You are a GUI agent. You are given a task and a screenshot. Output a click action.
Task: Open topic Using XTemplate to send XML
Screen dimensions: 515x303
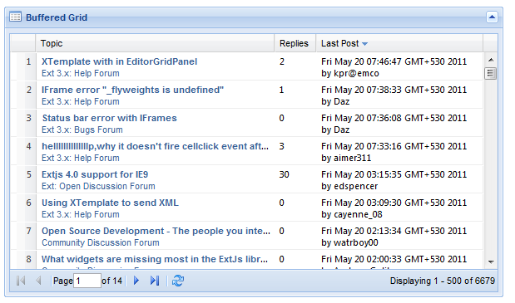pos(110,203)
